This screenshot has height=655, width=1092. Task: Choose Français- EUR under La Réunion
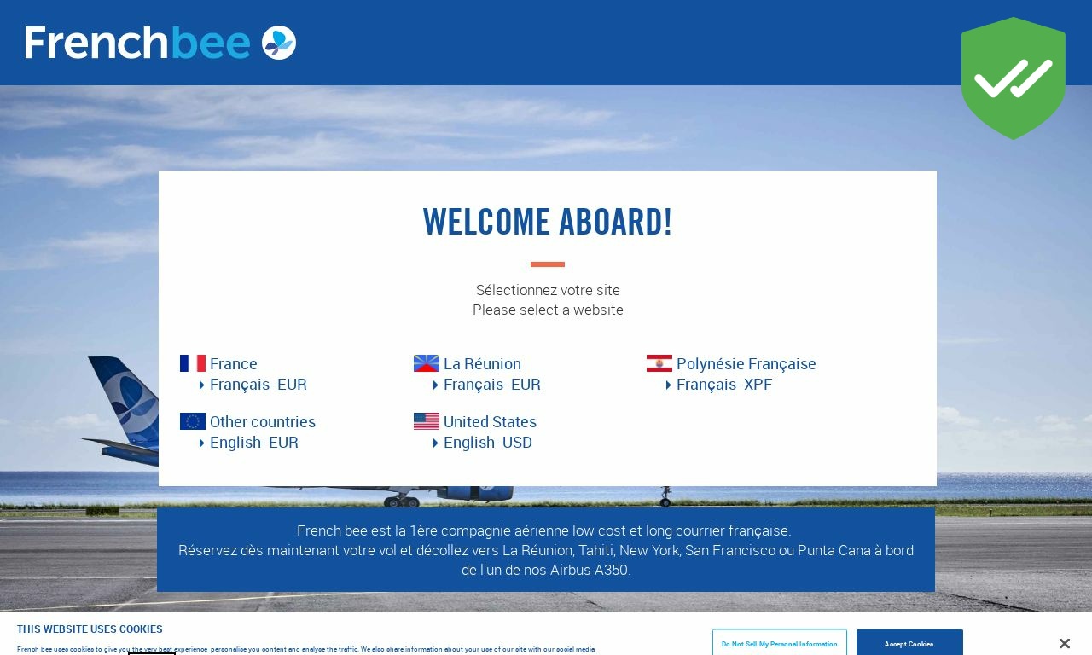492,384
